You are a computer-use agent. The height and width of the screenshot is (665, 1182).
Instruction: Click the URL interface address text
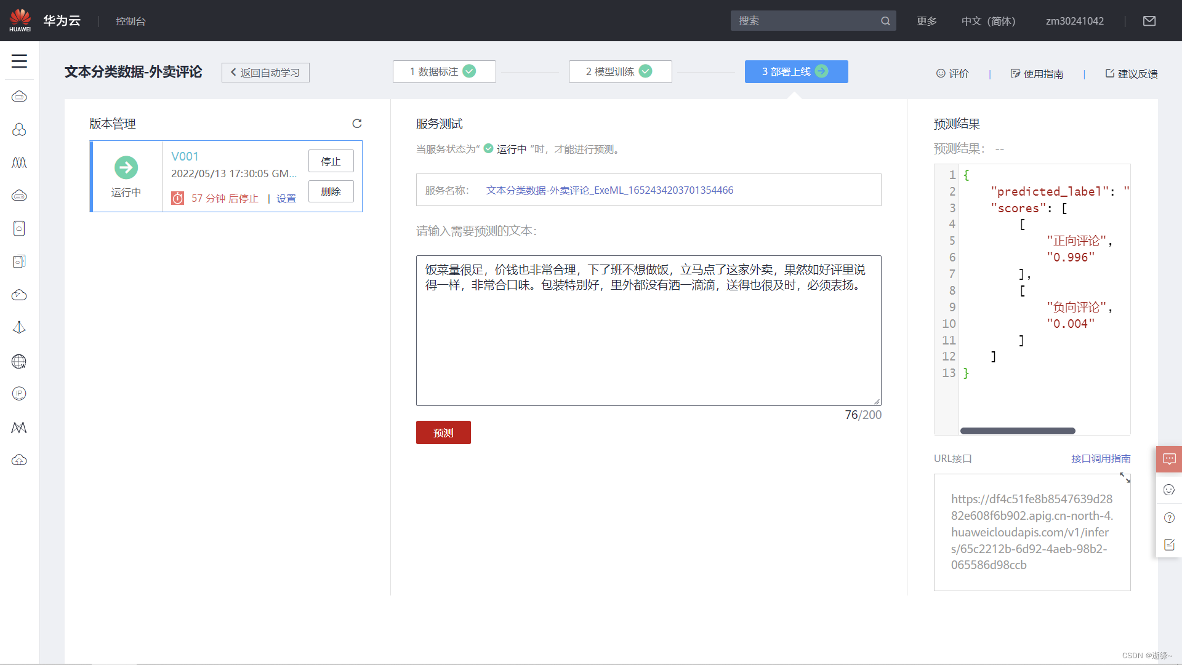(1032, 532)
